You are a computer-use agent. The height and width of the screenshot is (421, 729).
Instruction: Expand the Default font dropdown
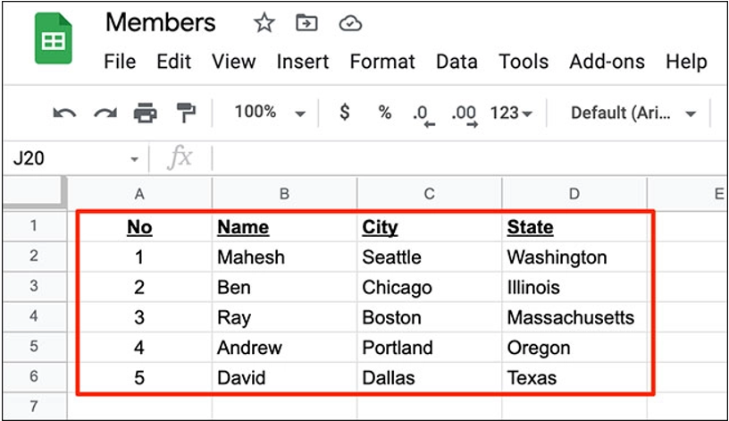(634, 113)
